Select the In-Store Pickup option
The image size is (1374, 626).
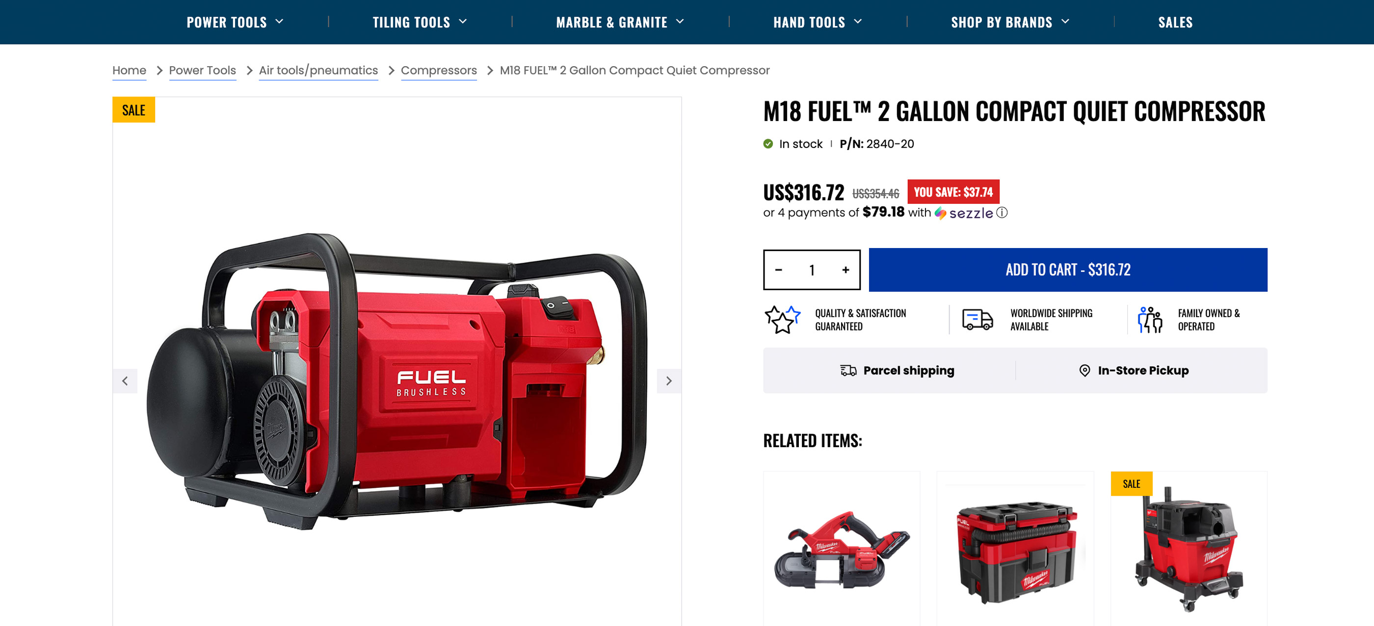pos(1134,370)
